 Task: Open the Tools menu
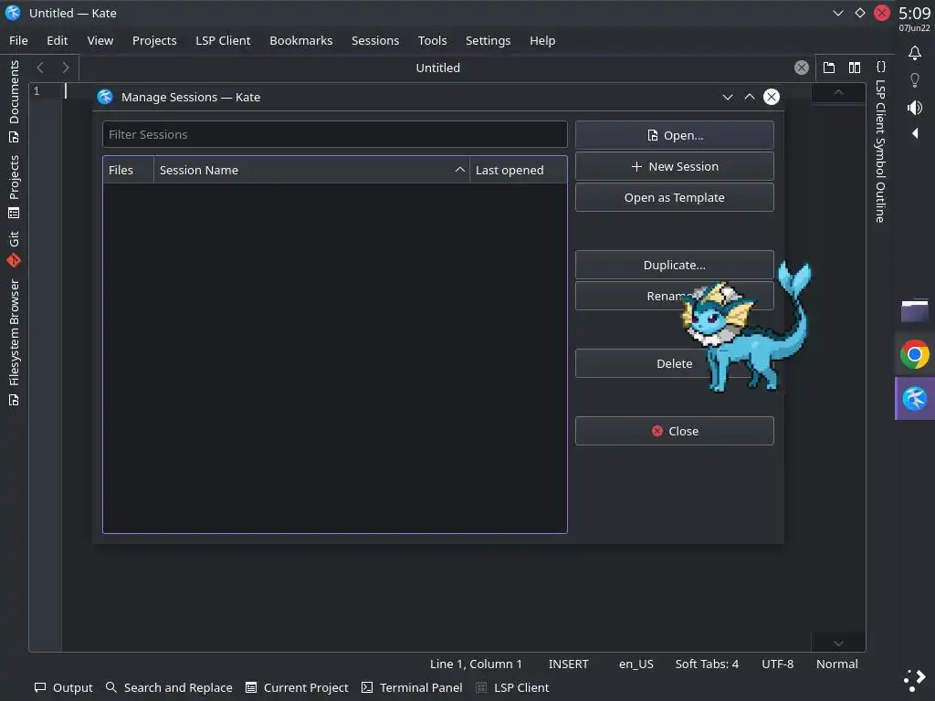(x=432, y=40)
